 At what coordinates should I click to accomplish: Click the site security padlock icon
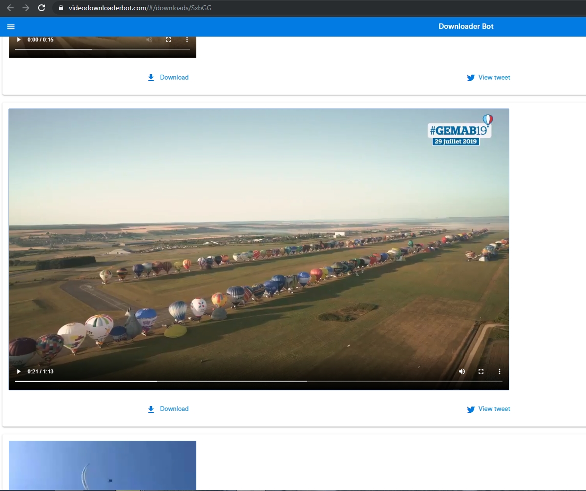(61, 8)
